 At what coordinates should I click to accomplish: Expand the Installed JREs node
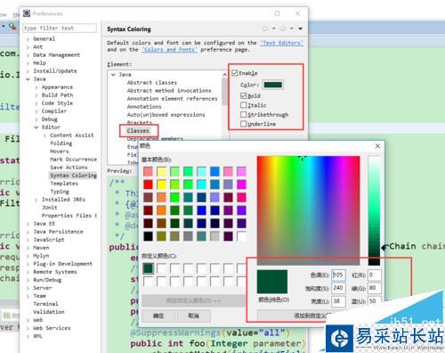click(36, 200)
